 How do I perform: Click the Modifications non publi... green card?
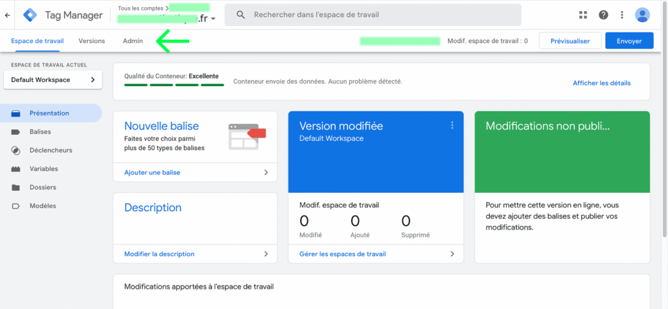[x=562, y=152]
